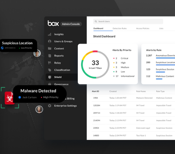Screen dimensions: 175x154
Task: Open alert ID 14800 row
Action: pos(133,136)
